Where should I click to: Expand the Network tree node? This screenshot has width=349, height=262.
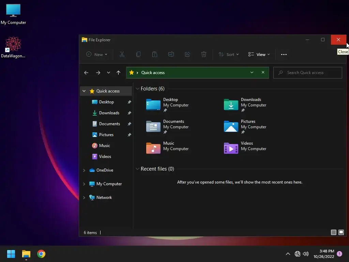[84, 198]
